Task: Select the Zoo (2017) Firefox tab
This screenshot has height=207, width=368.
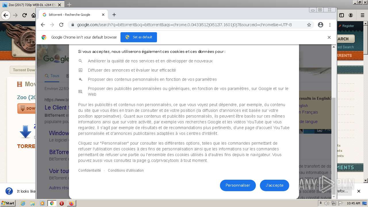Action: click(32, 5)
